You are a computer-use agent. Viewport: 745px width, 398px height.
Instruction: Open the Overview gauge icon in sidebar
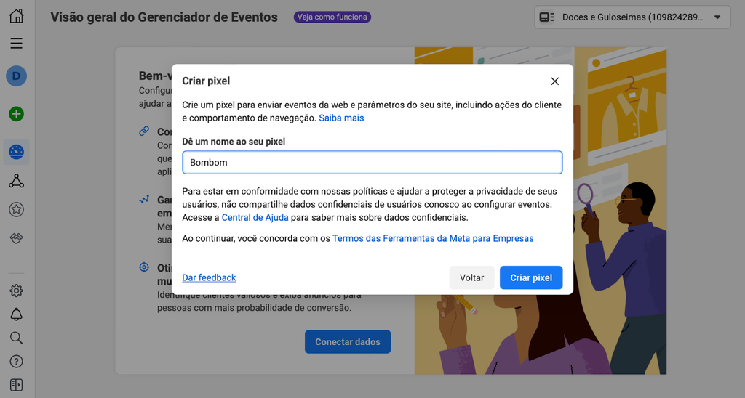click(x=16, y=152)
